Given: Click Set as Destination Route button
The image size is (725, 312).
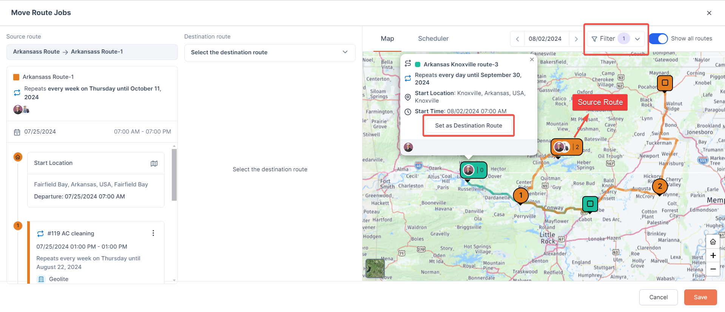Looking at the screenshot, I should (468, 126).
